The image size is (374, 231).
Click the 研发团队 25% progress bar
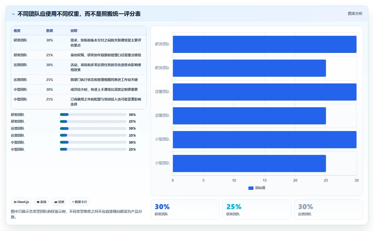[93, 122]
